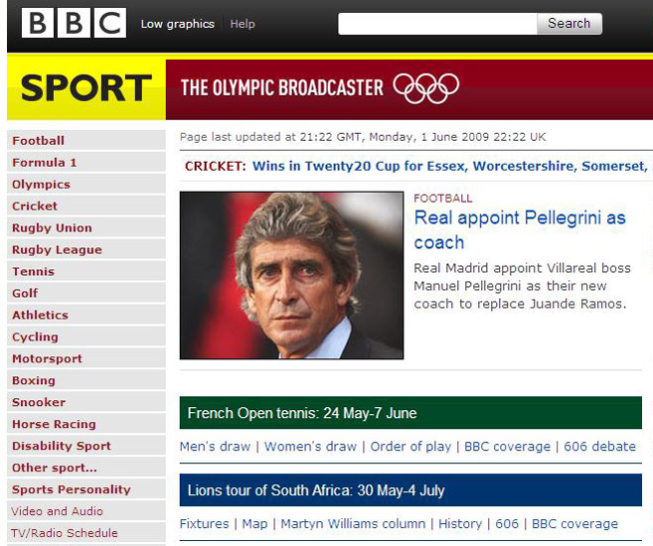Click the Olympic rings logo
This screenshot has width=653, height=546.
pyautogui.click(x=425, y=87)
